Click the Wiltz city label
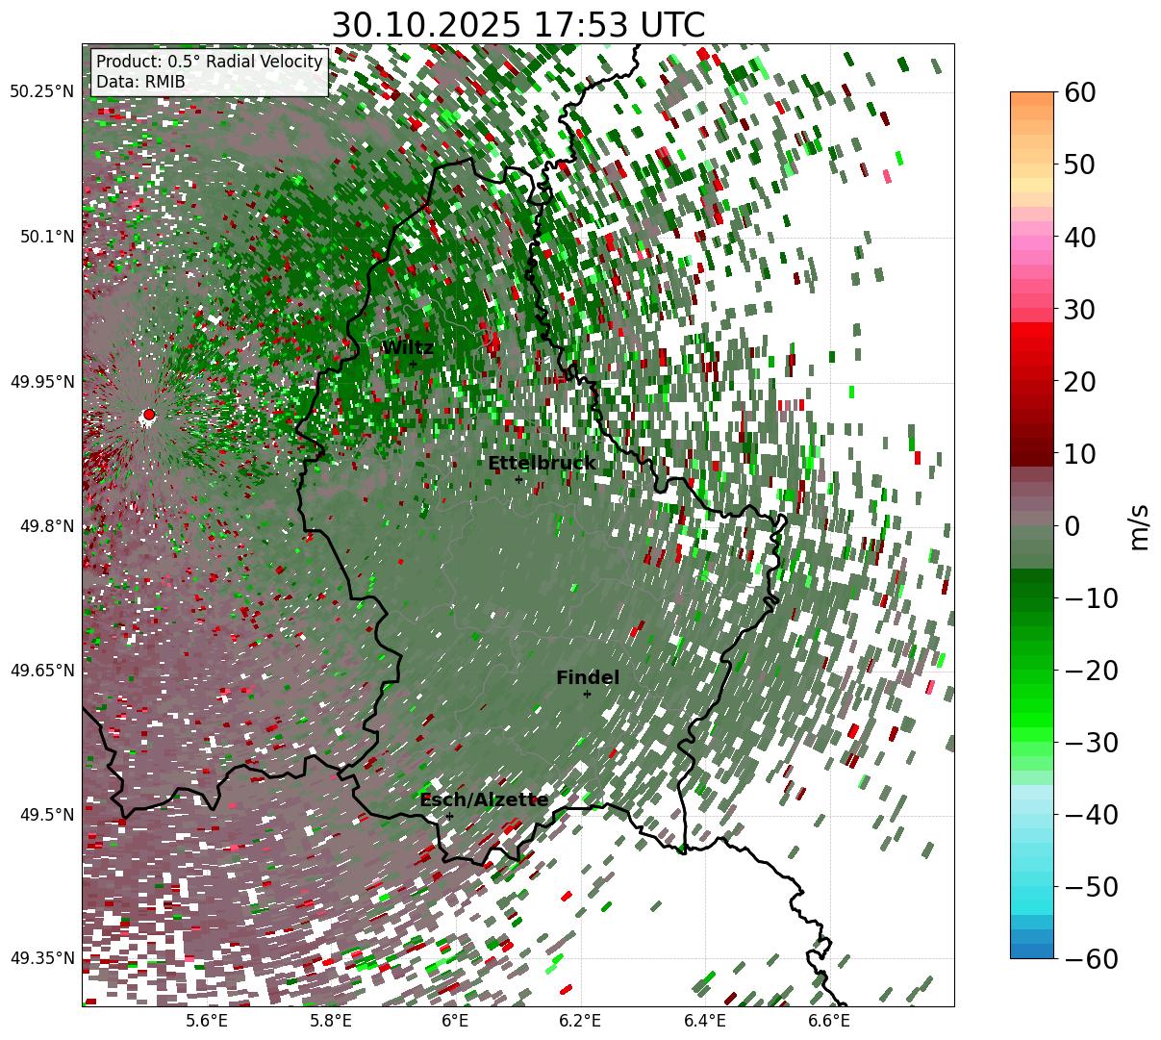This screenshot has height=1040, width=1161. (408, 348)
